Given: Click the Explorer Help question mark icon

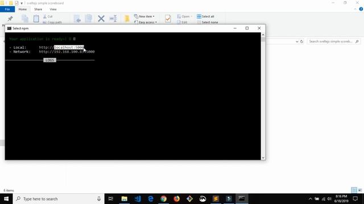Looking at the screenshot, I should (x=361, y=9).
